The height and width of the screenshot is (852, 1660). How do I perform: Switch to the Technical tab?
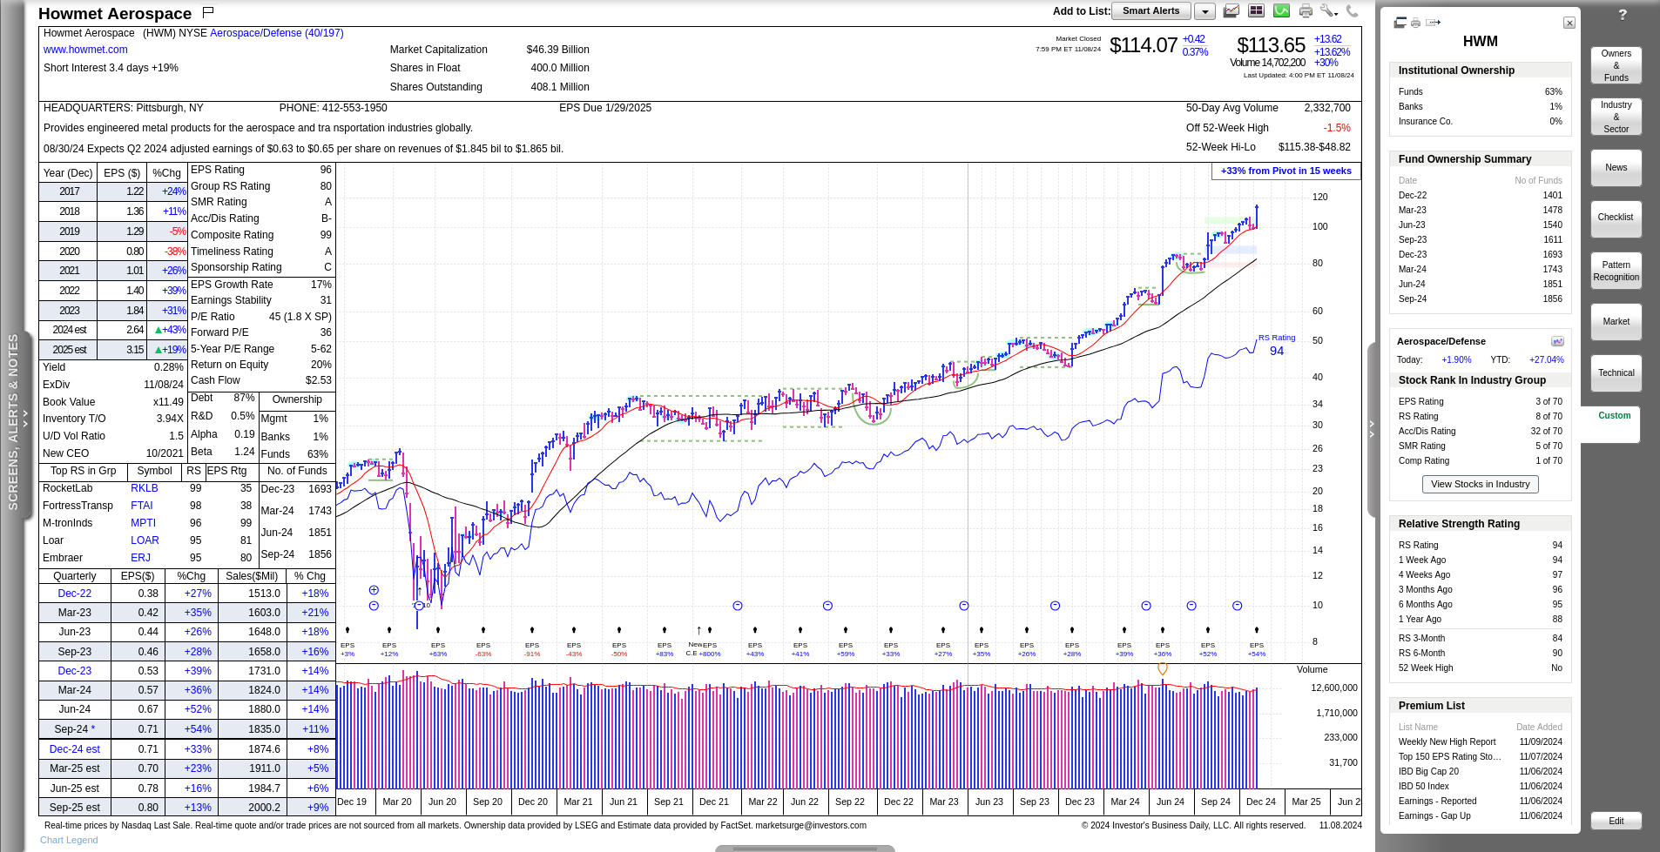[x=1616, y=372]
